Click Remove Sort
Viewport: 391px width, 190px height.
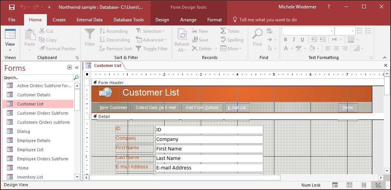point(115,49)
